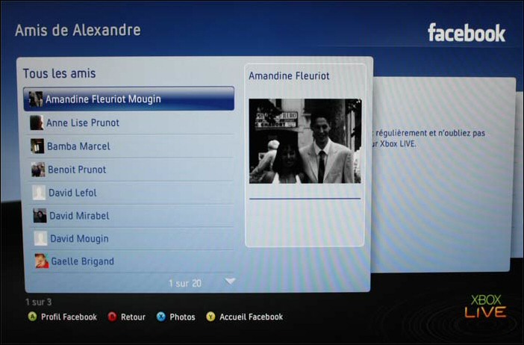
Task: Click David Lefol's blank avatar
Action: tap(39, 193)
